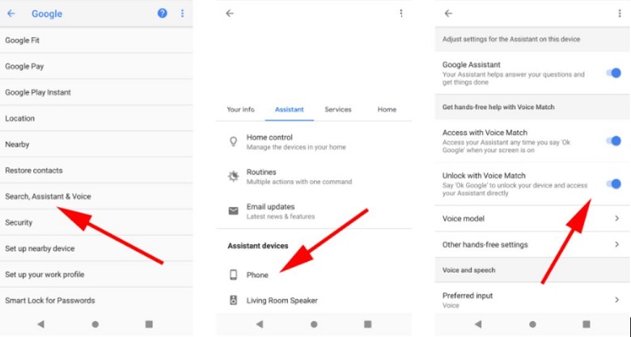Open the overflow menu on the Google screen

click(182, 14)
